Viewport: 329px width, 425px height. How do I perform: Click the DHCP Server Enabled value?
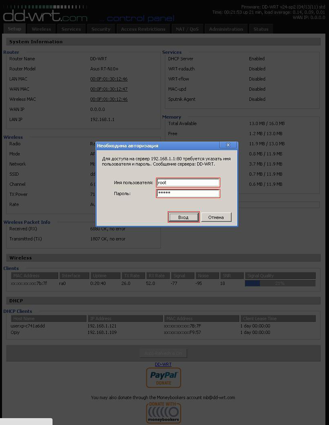pyautogui.click(x=257, y=59)
